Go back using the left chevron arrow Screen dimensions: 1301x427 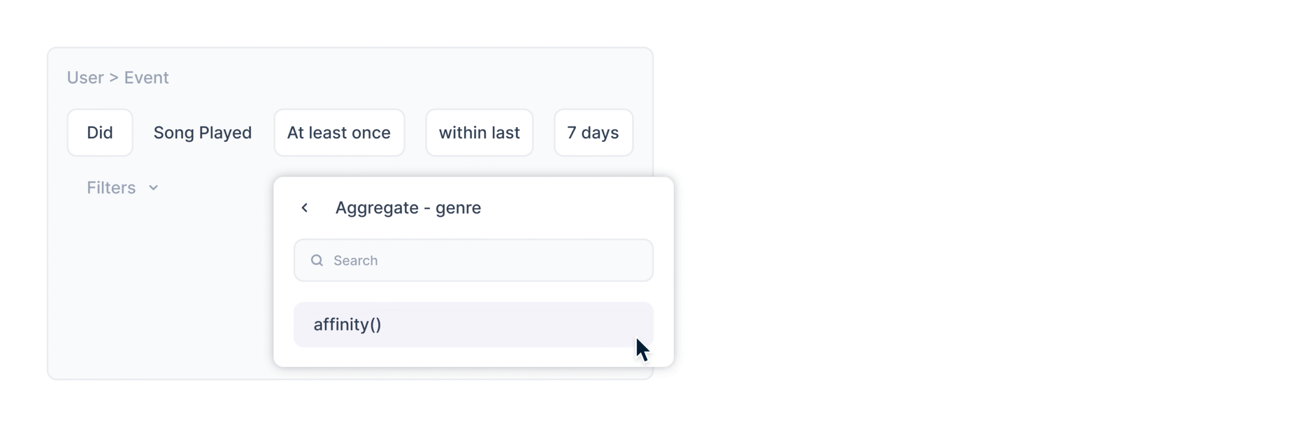tap(304, 208)
